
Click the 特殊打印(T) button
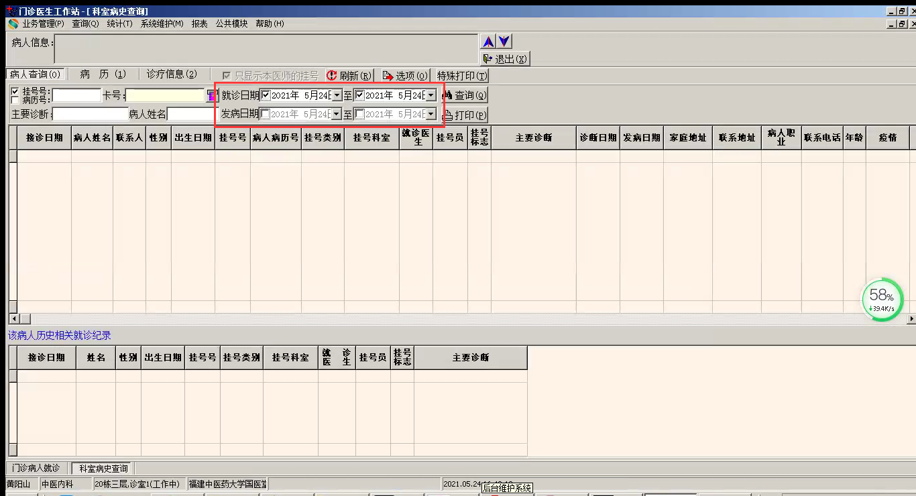tap(462, 76)
